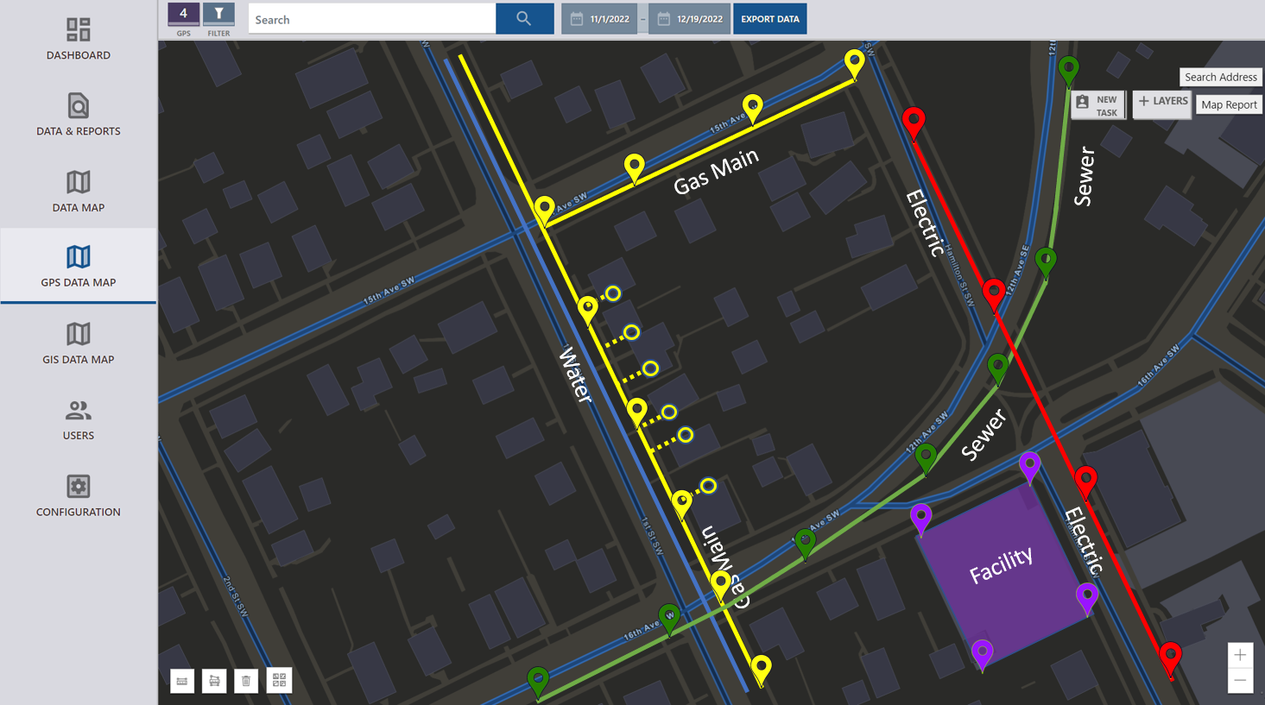Click the trash delete tool
Viewport: 1265px width, 705px height.
(246, 681)
